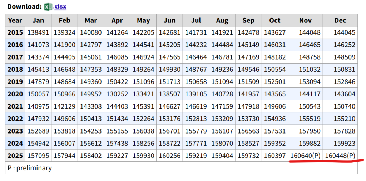Screen dimensions: 366x181
Task: Select the Dec 2025 value 160448(P)
Action: (340, 156)
